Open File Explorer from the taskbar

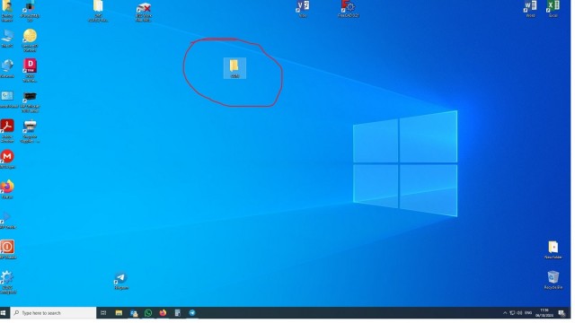coord(119,313)
